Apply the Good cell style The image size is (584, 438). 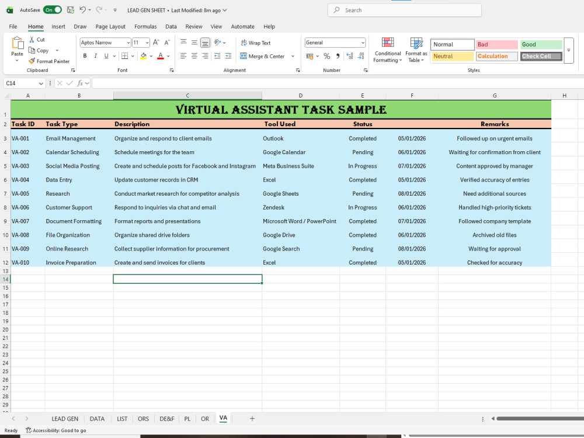pos(541,44)
